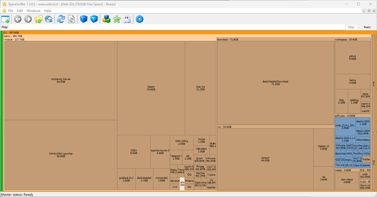
Task: Go back with the left arrow icon
Action: (18, 19)
